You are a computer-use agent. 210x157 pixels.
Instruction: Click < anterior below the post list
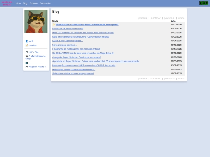(156, 78)
